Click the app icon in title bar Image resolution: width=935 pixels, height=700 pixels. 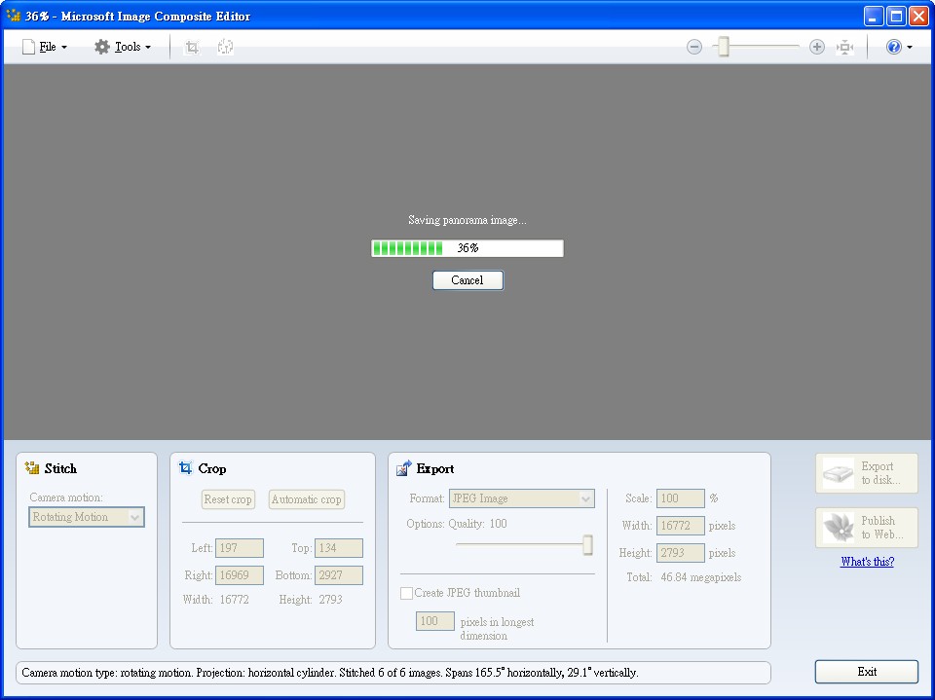[13, 15]
